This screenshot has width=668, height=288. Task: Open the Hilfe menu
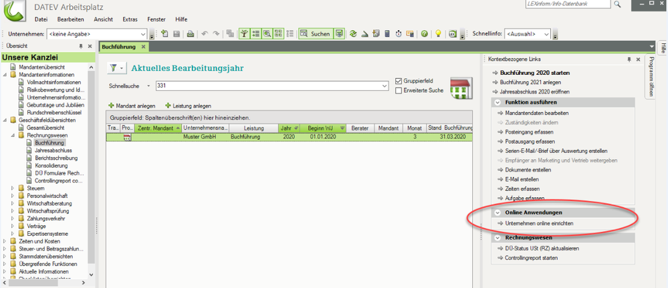(181, 19)
